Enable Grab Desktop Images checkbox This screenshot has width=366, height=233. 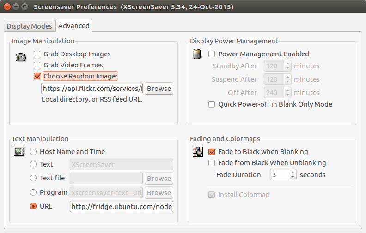coord(37,54)
